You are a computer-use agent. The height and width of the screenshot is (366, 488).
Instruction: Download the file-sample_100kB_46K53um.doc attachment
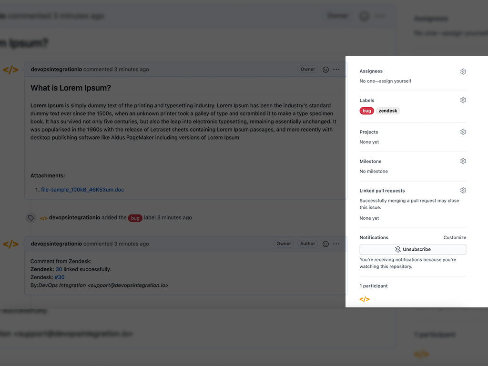pos(82,189)
